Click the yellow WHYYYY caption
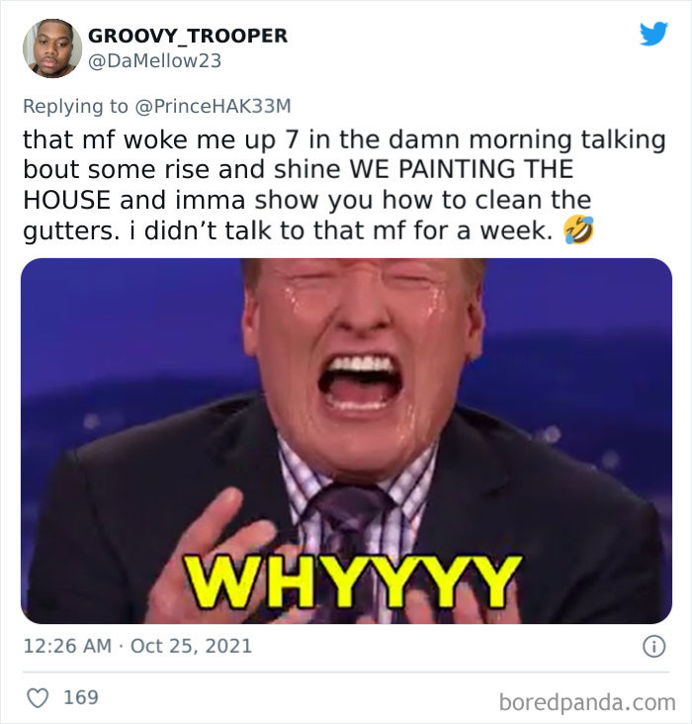This screenshot has width=692, height=724. 353,582
